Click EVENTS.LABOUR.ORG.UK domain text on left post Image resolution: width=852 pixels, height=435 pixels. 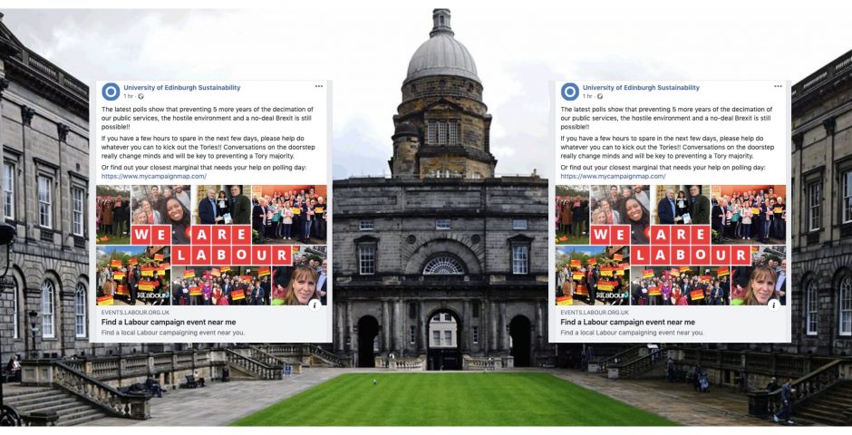[135, 313]
